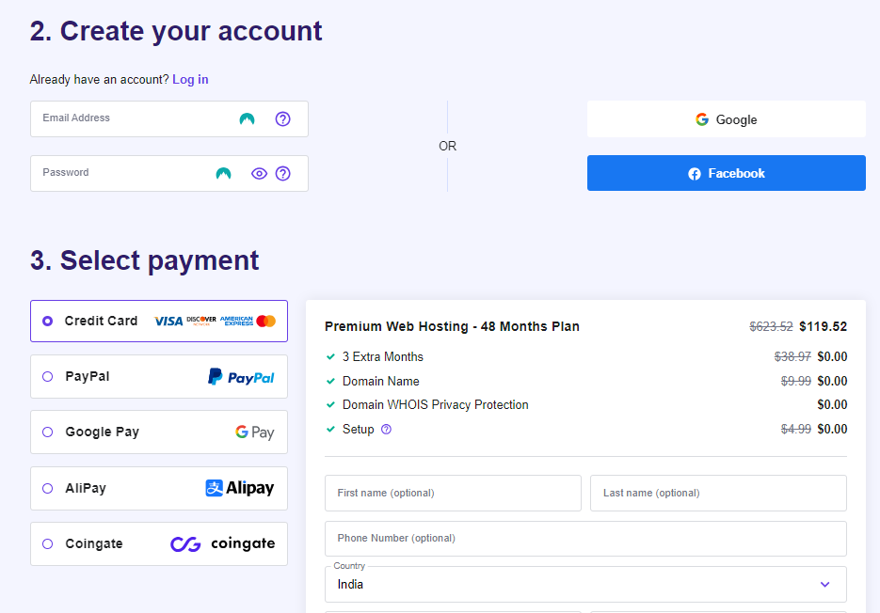Choose the Google Pay radio option
Viewport: 880px width, 613px height.
[x=48, y=432]
